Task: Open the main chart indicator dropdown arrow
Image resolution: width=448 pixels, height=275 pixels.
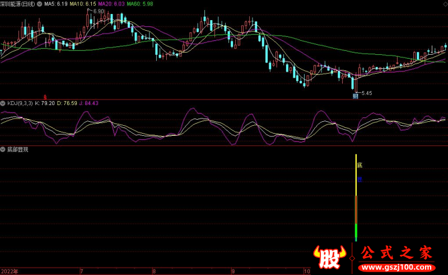Action: tap(39, 4)
